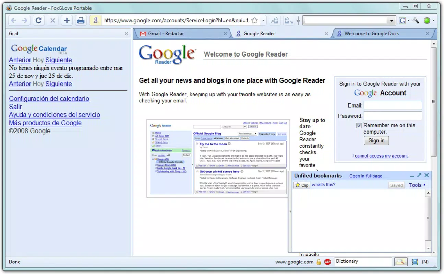Click the Email input field
This screenshot has height=274, width=444.
pos(393,105)
